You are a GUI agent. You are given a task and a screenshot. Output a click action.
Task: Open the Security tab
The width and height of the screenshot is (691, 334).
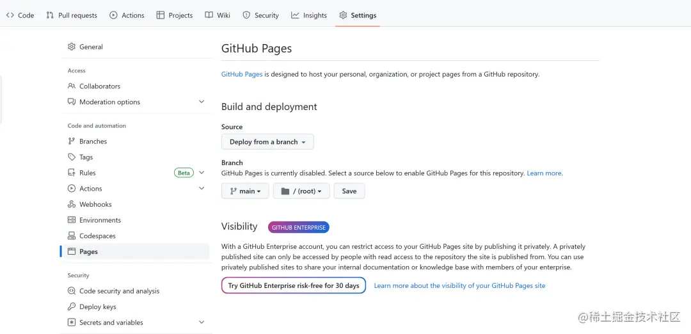261,15
